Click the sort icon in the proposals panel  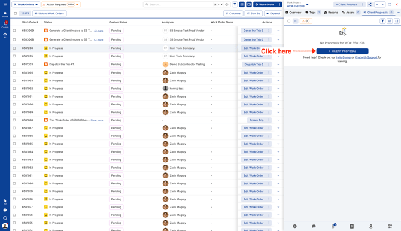click(x=397, y=21)
